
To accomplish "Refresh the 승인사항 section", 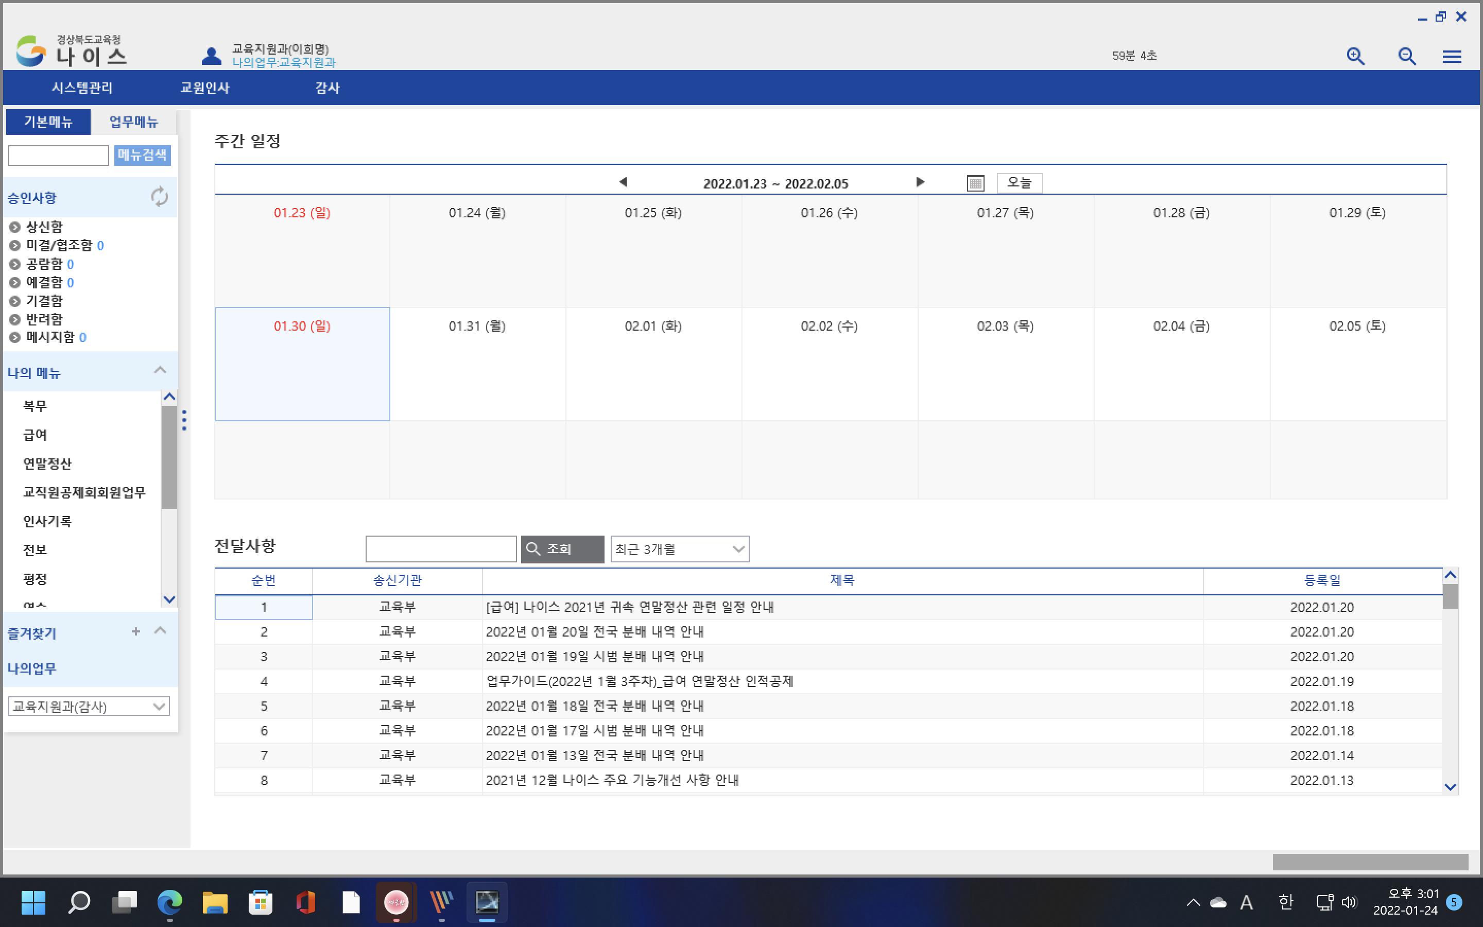I will pyautogui.click(x=159, y=197).
